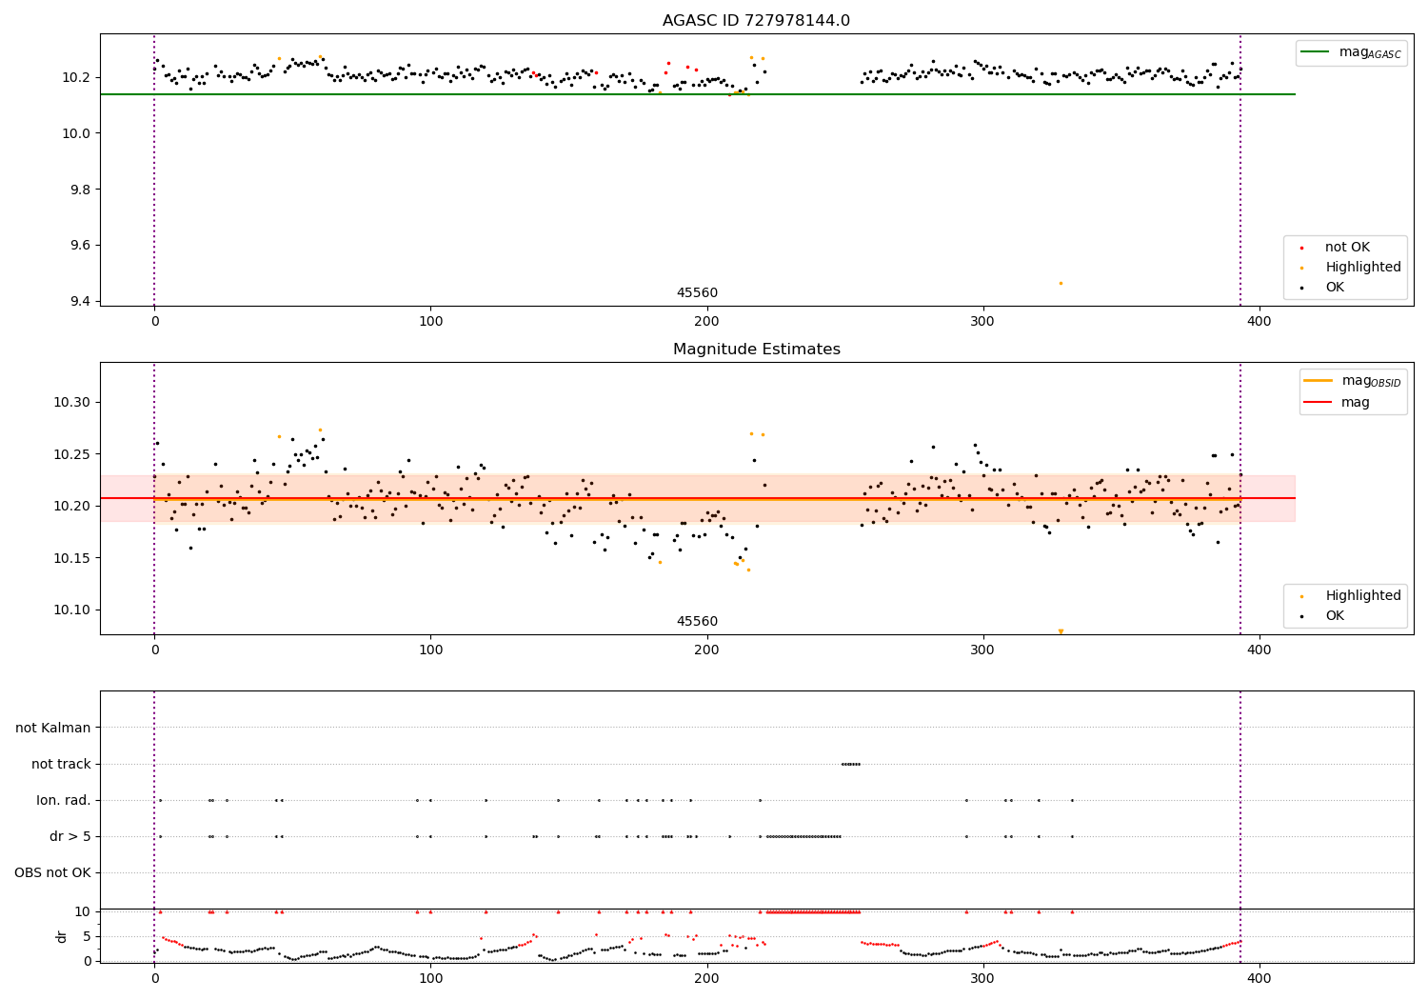This screenshot has height=1000, width=1428.
Task: Click the orange outlier point near magnitude 9.46
Action: [x=1061, y=283]
